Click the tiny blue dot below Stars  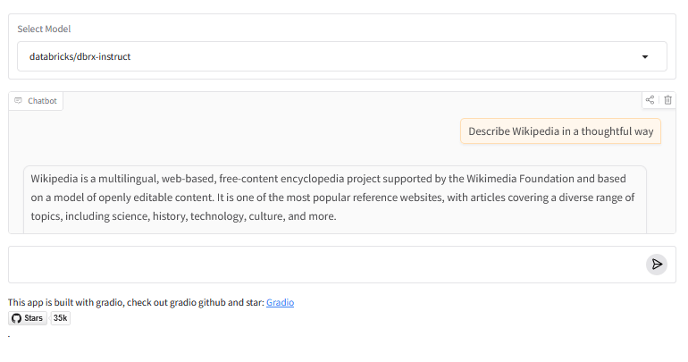click(x=9, y=336)
